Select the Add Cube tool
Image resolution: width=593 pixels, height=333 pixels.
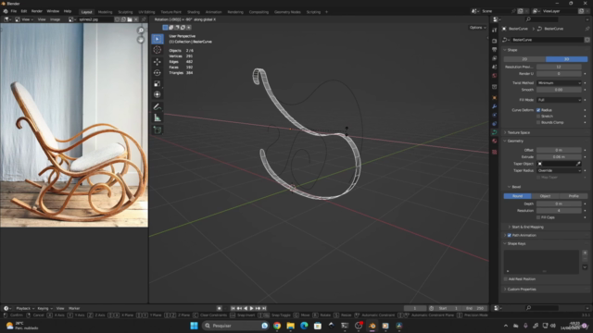point(158,130)
